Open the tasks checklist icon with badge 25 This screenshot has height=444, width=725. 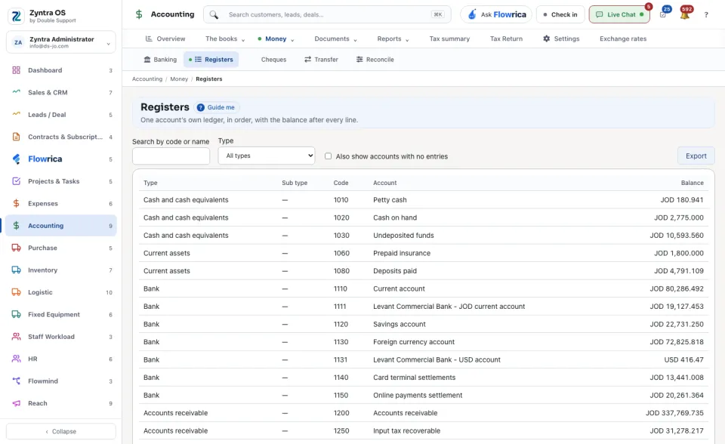click(663, 15)
